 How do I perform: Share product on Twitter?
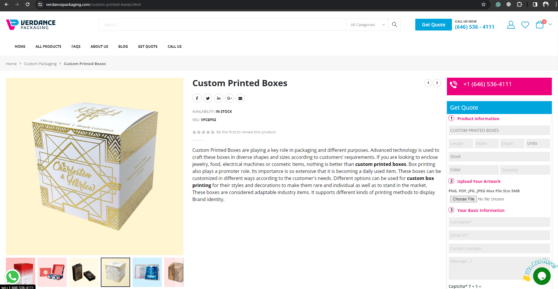[x=208, y=98]
